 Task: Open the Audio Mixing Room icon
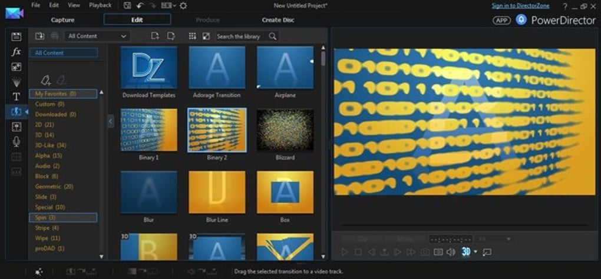tap(16, 127)
